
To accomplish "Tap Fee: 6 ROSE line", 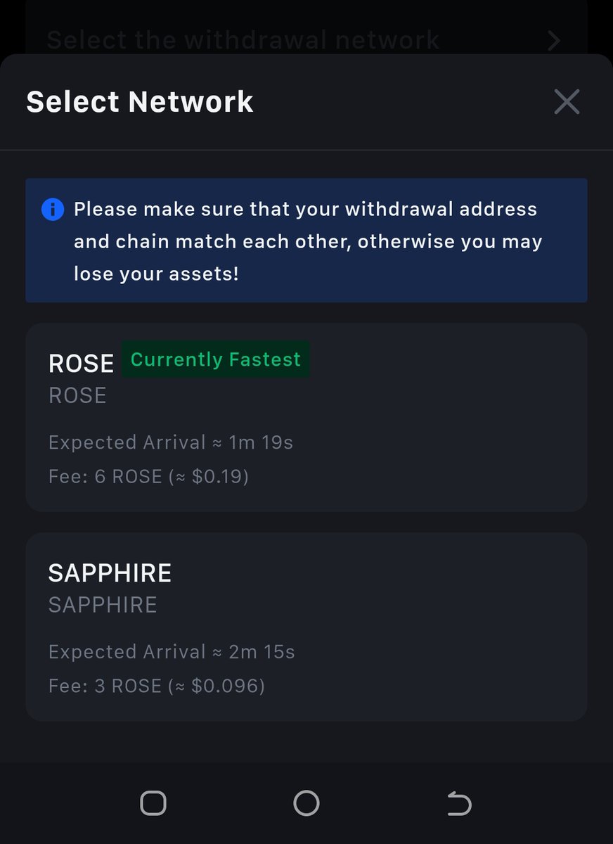I will coord(149,477).
